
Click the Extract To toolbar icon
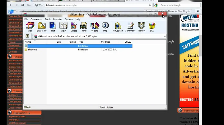point(41,27)
